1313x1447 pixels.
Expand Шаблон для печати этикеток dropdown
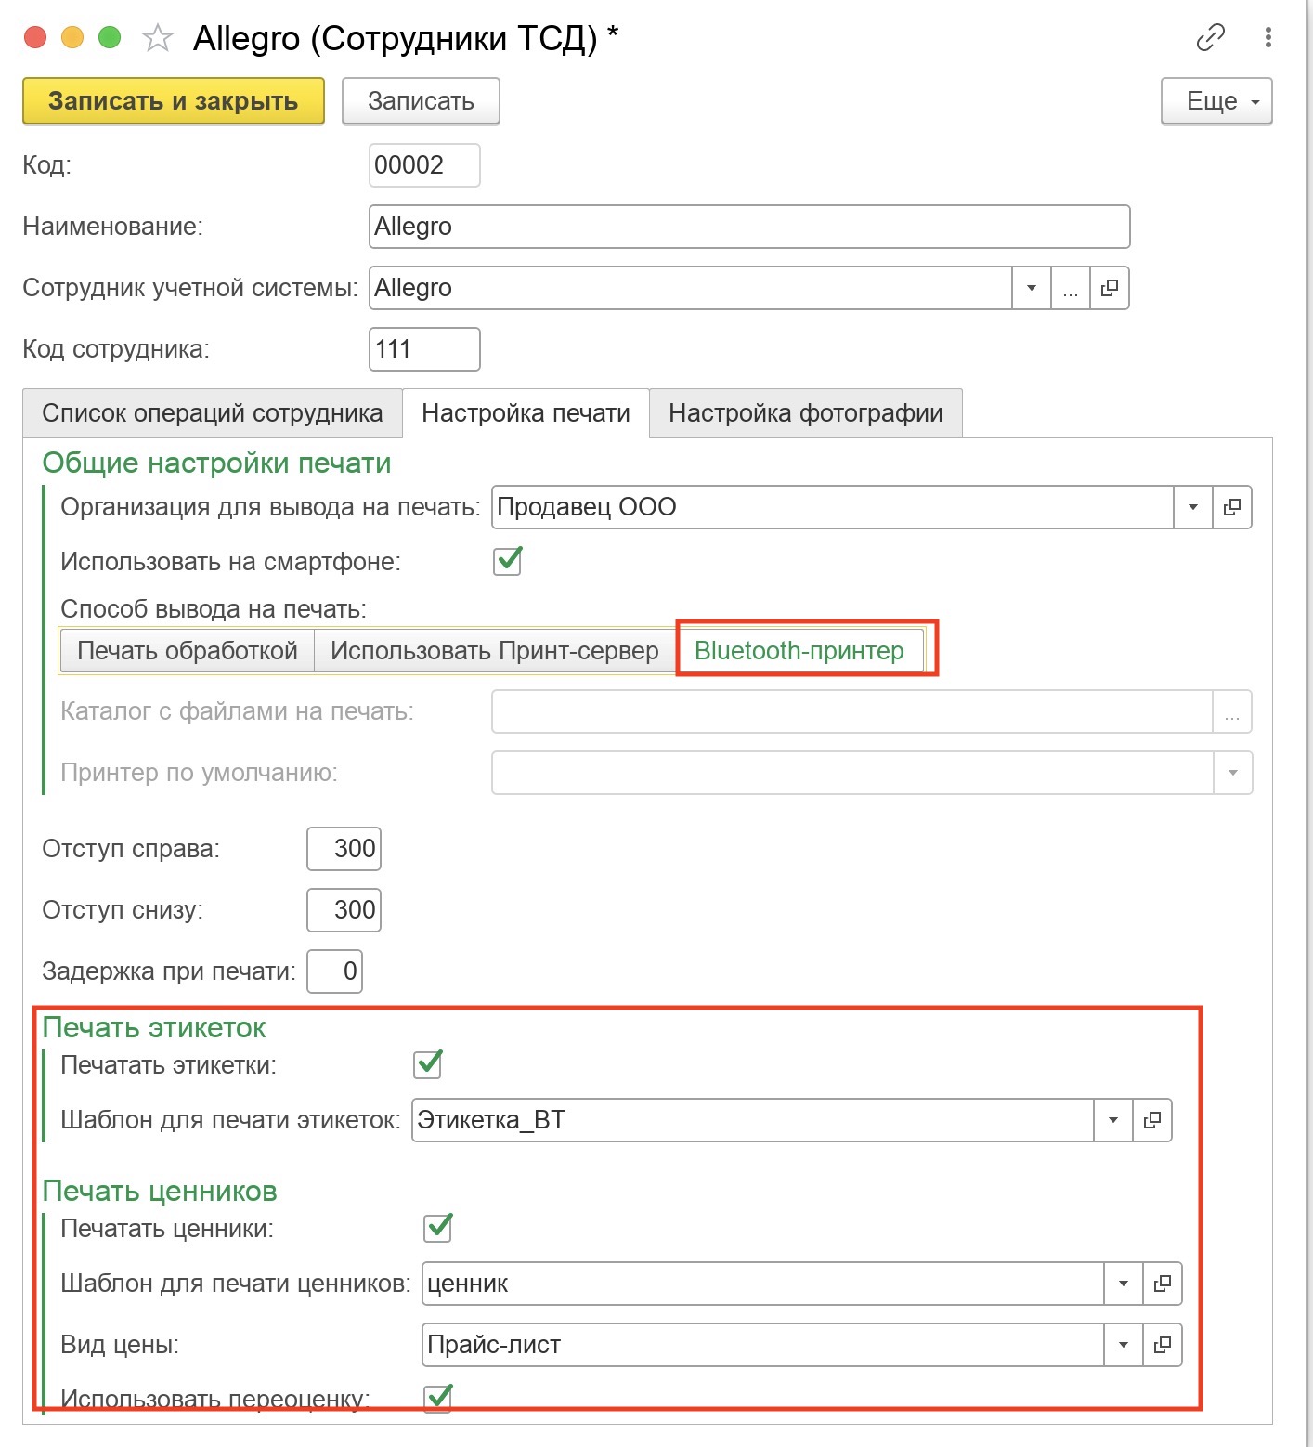coord(1113,1120)
